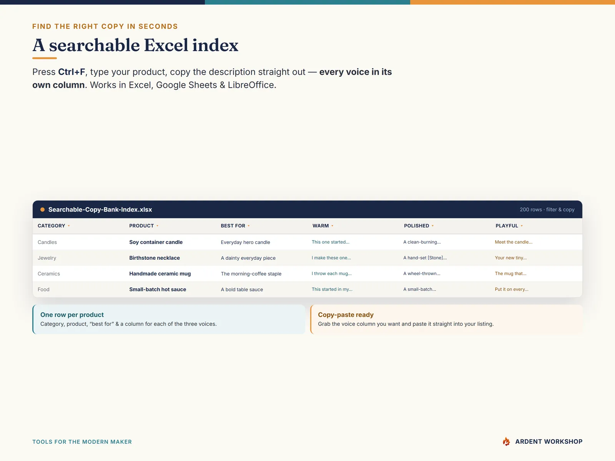The height and width of the screenshot is (461, 615).
Task: Select the polished 'A hand-set [Stone]...' cell
Action: (x=425, y=258)
